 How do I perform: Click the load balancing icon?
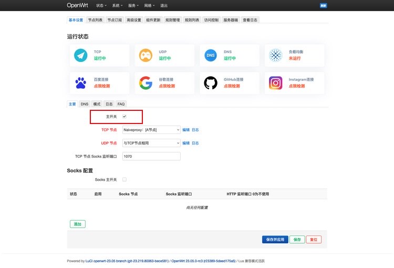(x=276, y=55)
